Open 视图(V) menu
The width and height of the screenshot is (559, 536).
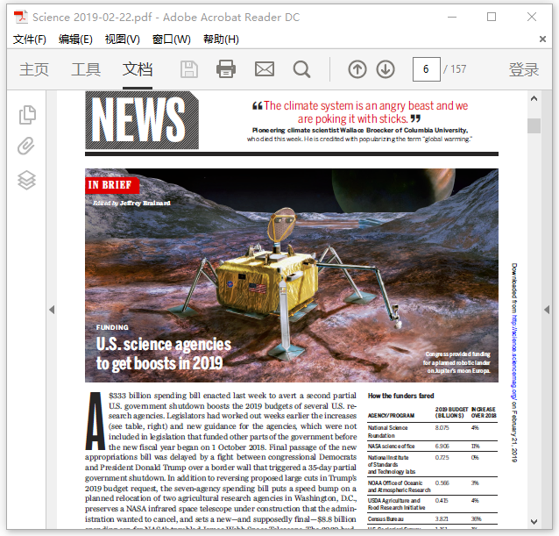click(123, 39)
